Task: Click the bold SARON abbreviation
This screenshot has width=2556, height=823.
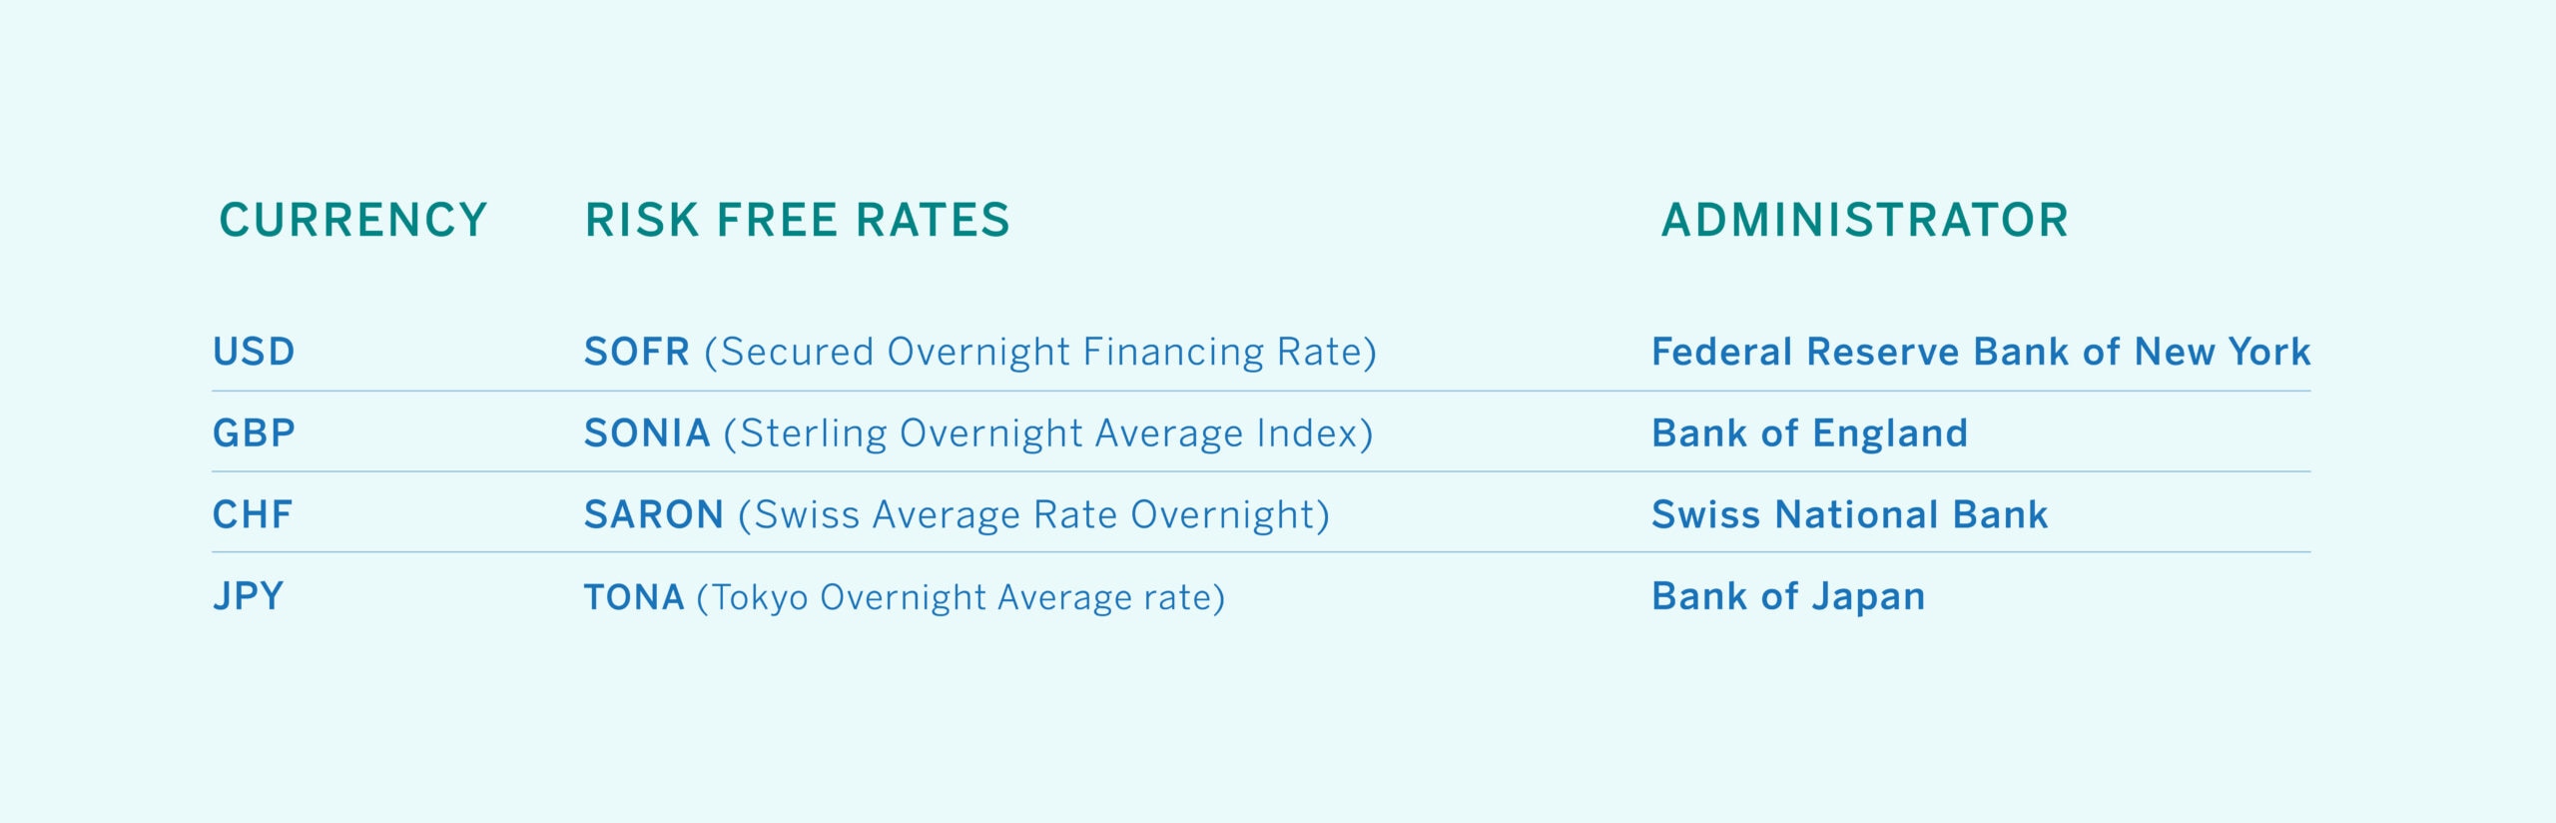Action: click(654, 514)
